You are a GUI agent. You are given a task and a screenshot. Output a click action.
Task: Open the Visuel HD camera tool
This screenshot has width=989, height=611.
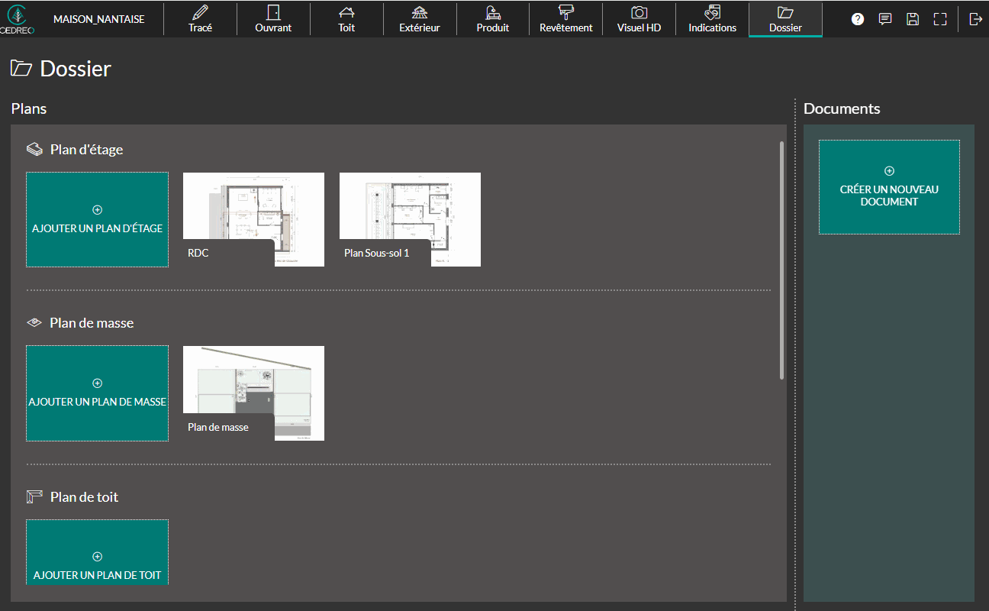[x=639, y=18]
